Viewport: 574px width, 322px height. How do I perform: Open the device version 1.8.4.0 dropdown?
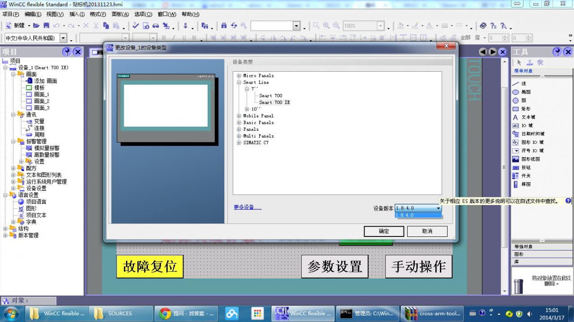pos(438,208)
